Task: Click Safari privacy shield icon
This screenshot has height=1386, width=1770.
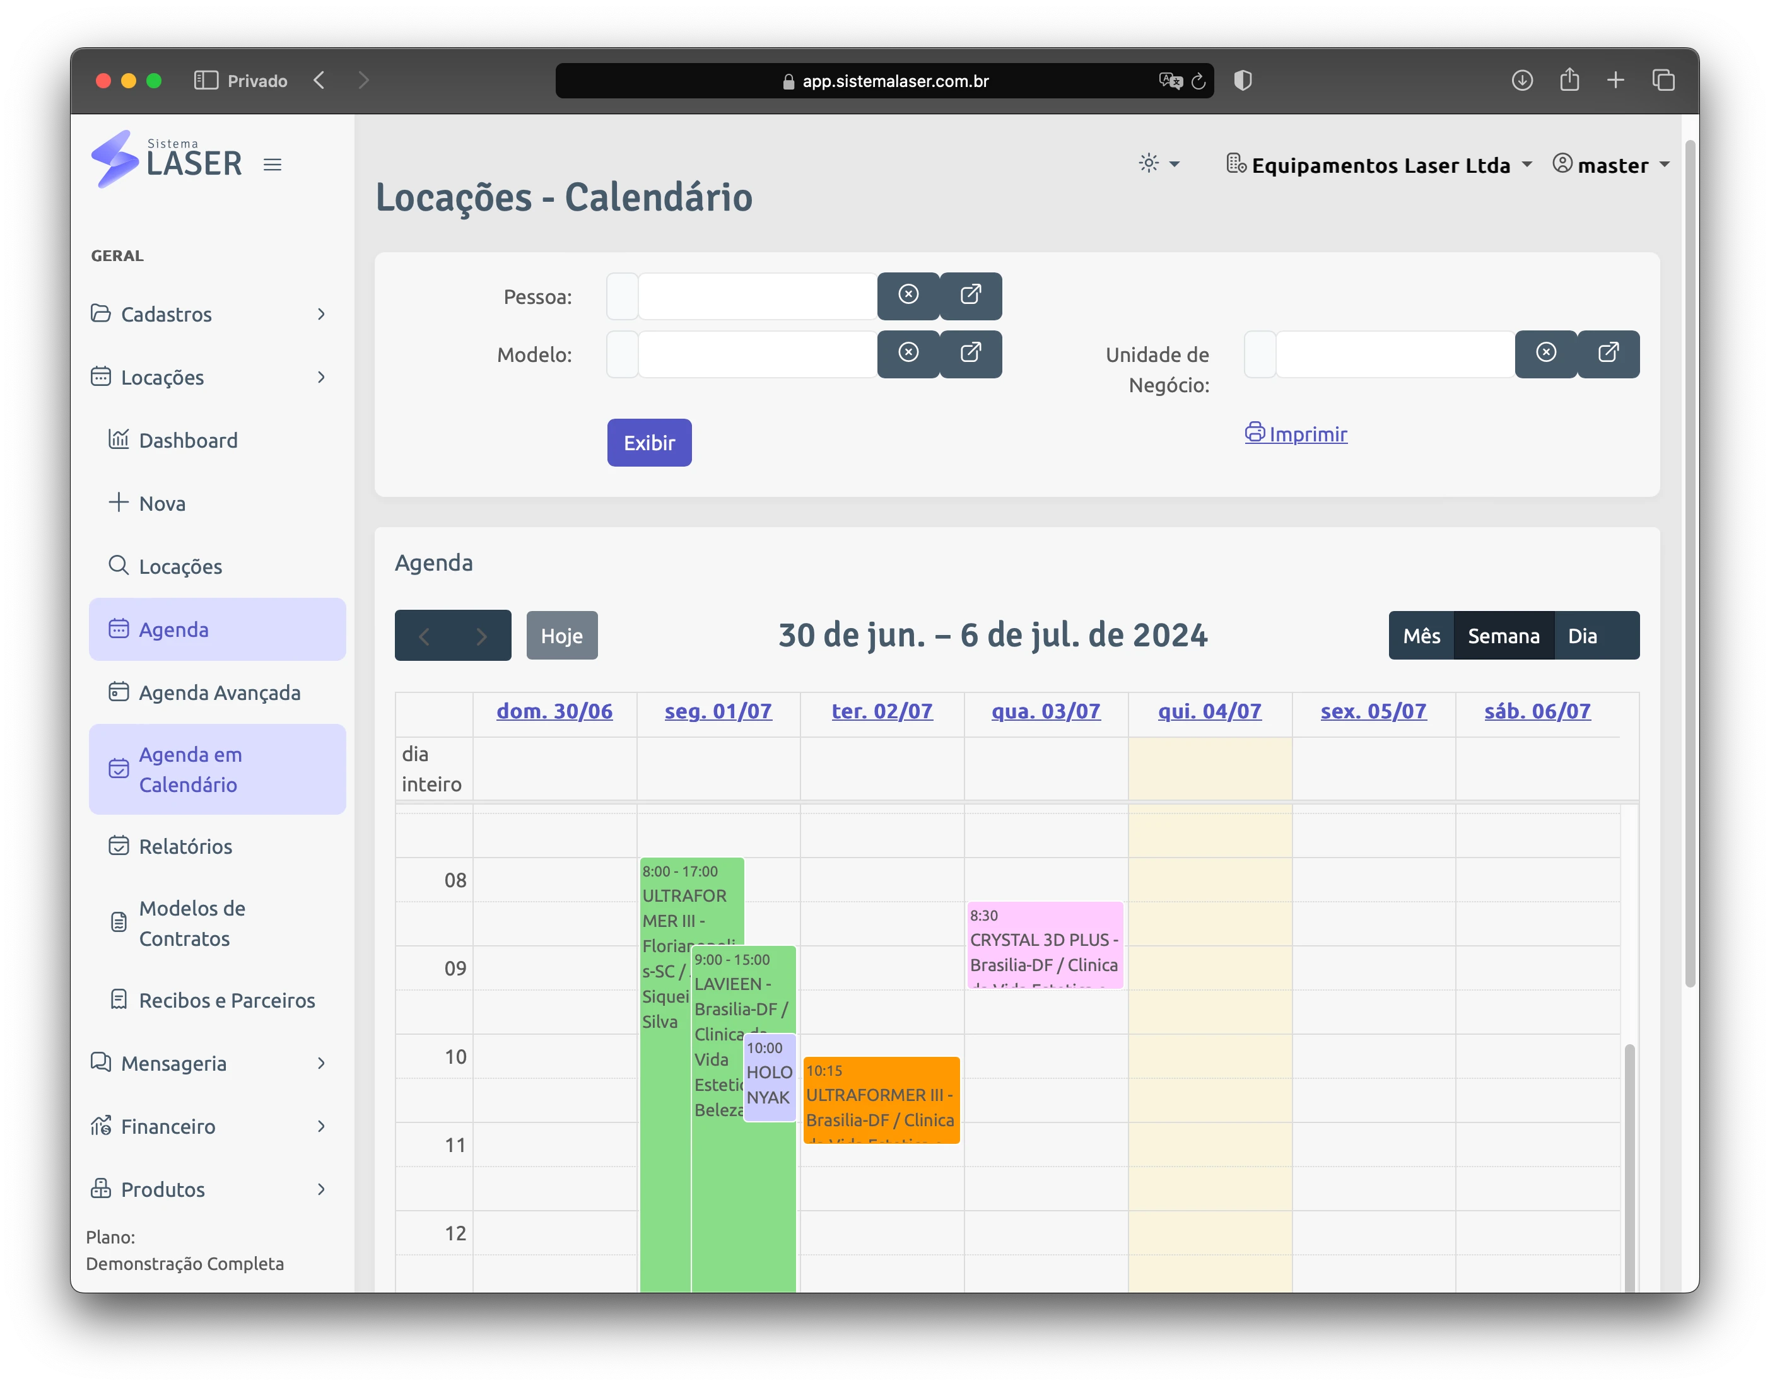Action: pos(1243,80)
